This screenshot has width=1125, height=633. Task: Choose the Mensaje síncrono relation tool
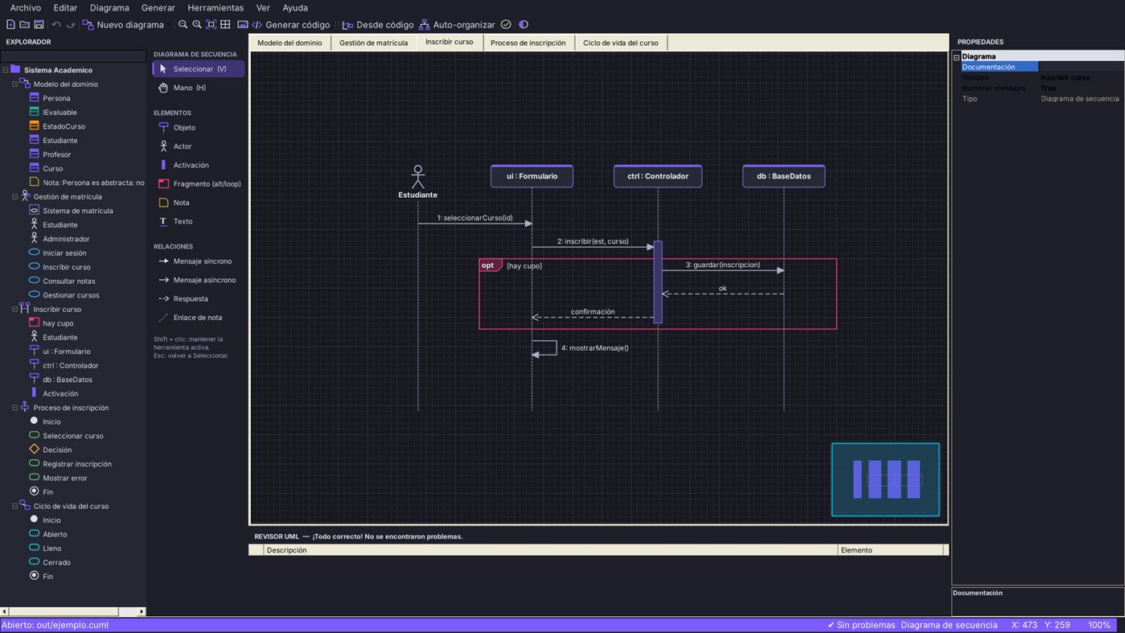click(x=198, y=261)
